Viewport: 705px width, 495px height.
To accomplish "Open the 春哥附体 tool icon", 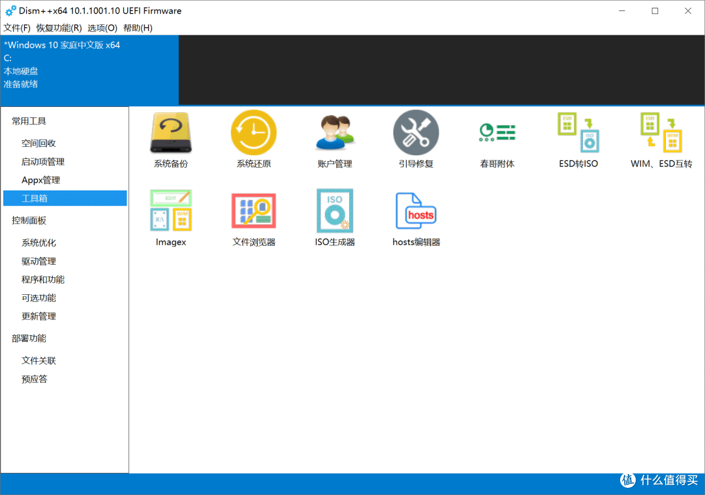I will coord(497,133).
